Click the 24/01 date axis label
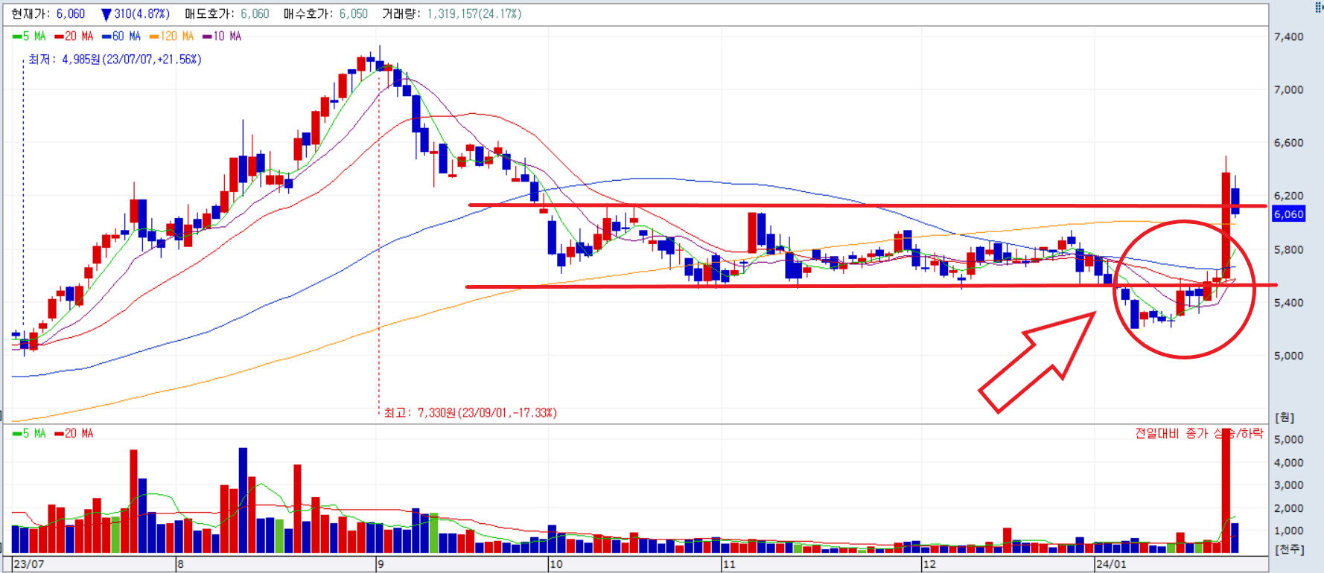The width and height of the screenshot is (1324, 573). (x=1111, y=564)
